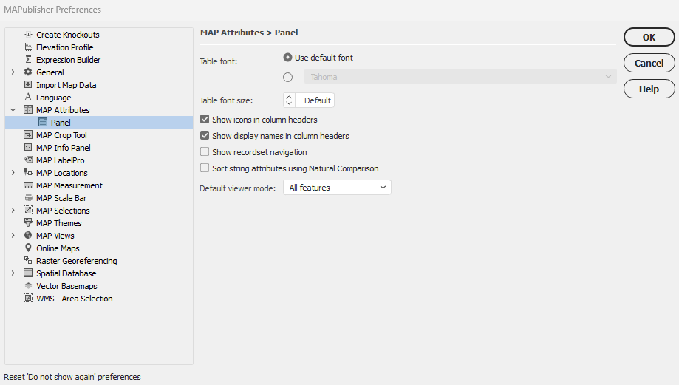The height and width of the screenshot is (385, 679).
Task: Click the Spatial Database icon
Action: 28,273
